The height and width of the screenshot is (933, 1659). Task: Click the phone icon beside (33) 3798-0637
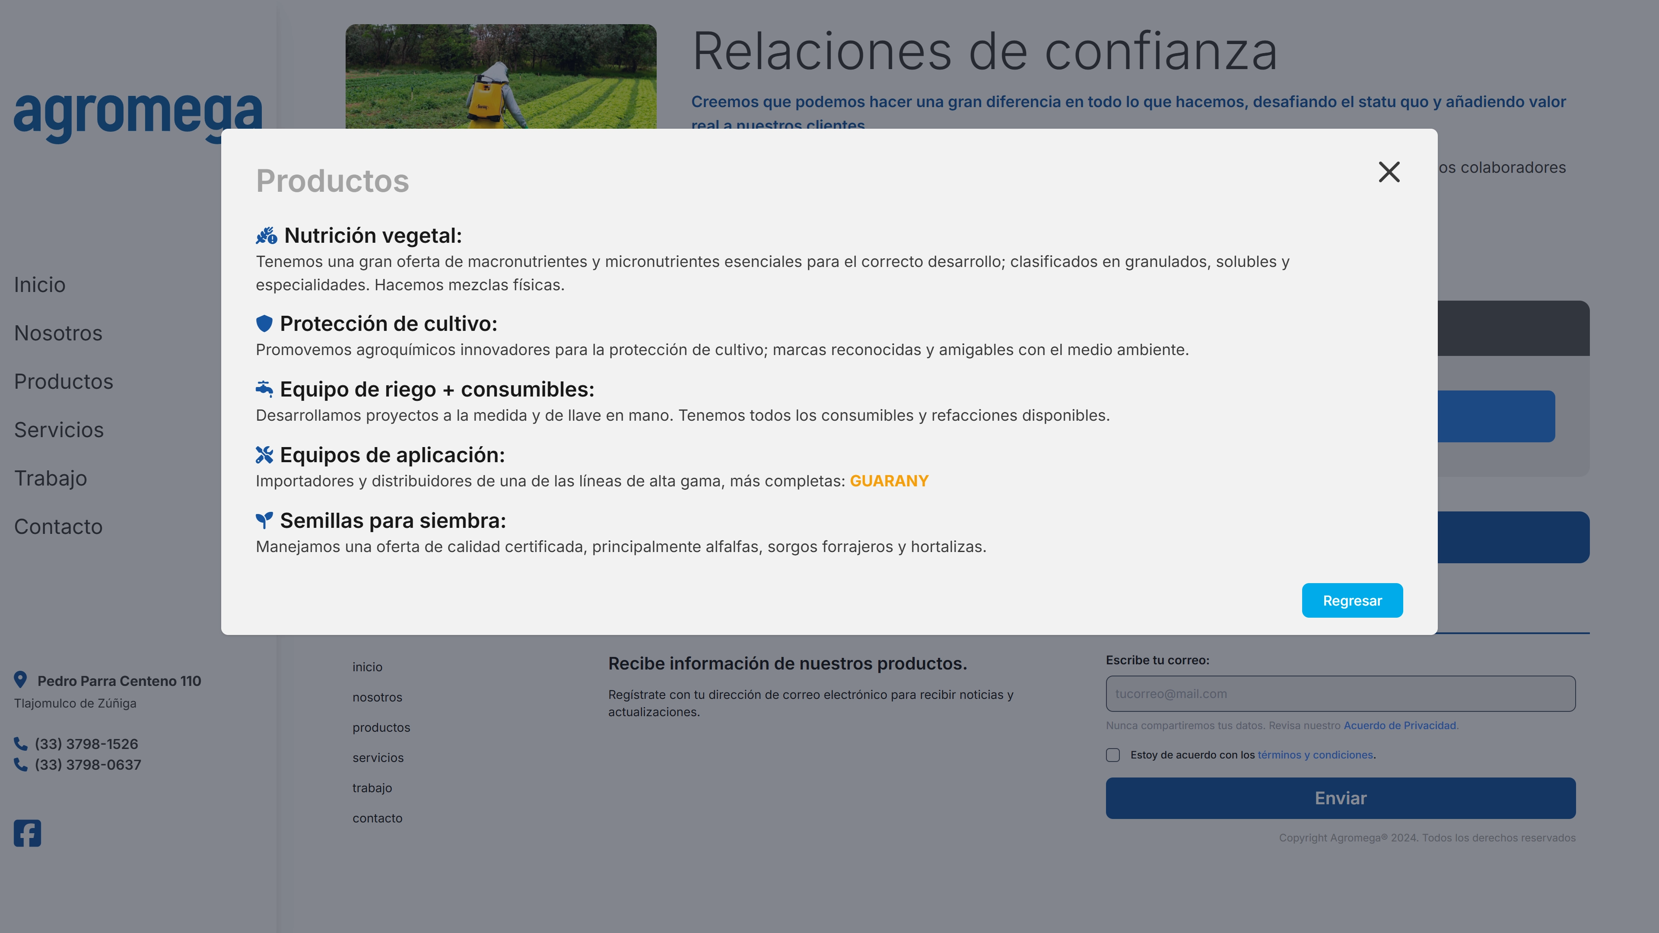20,765
